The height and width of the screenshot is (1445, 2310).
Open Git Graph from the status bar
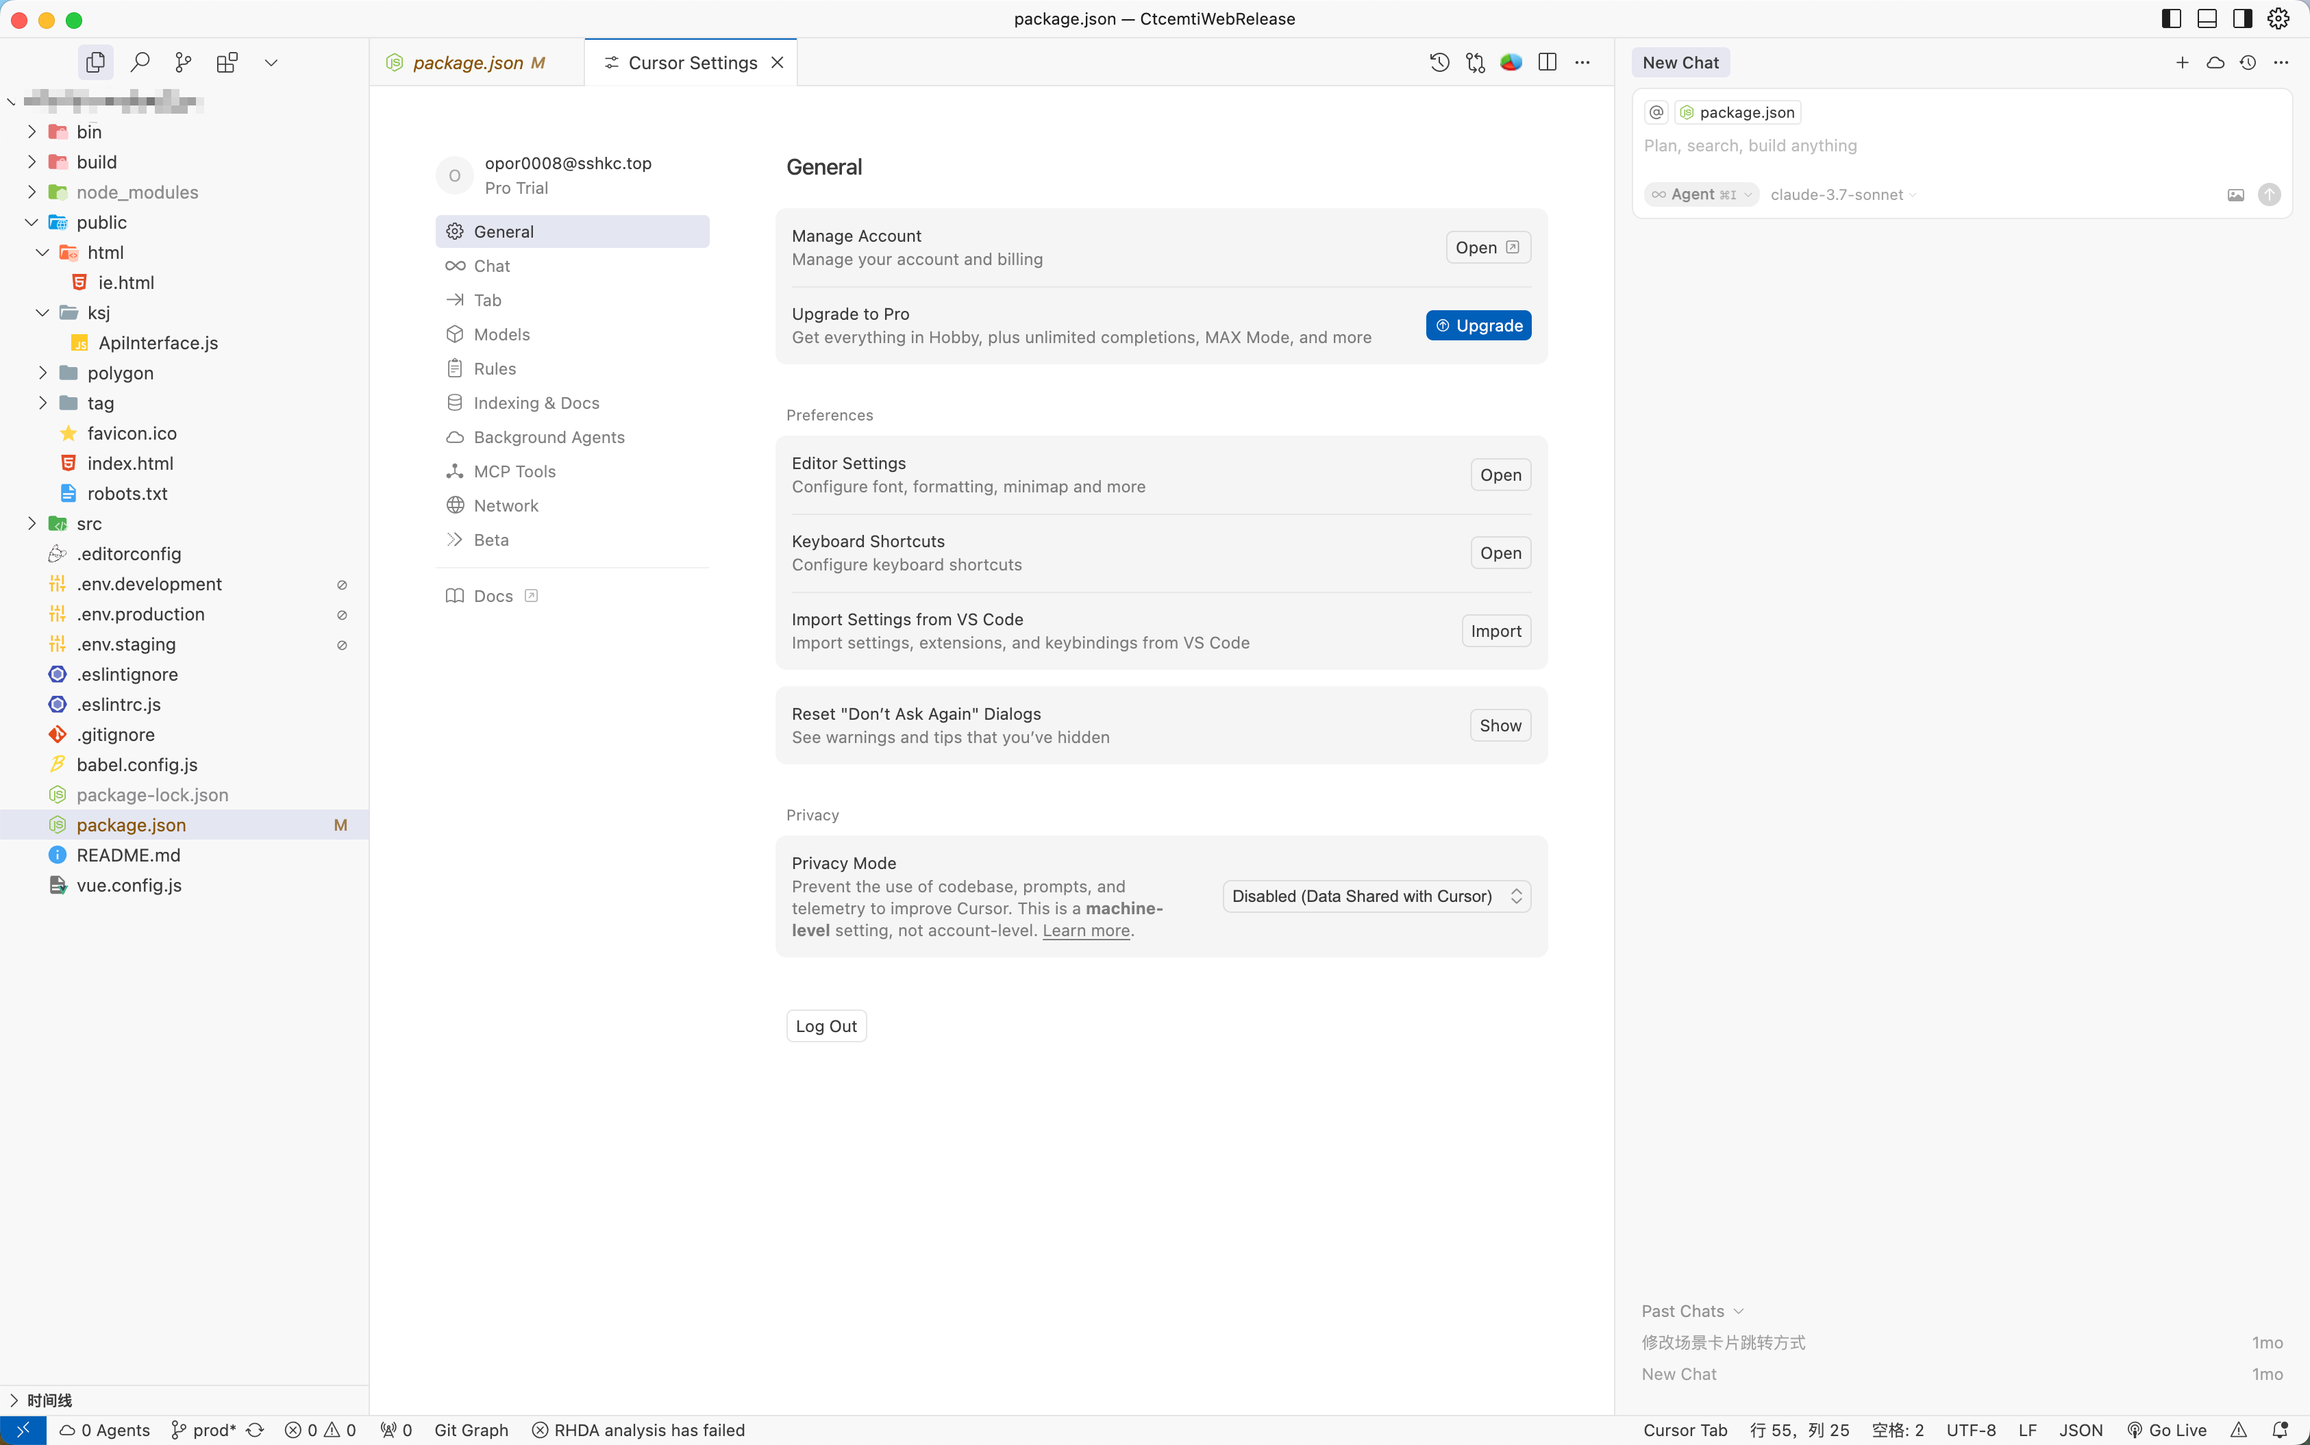pyautogui.click(x=471, y=1430)
